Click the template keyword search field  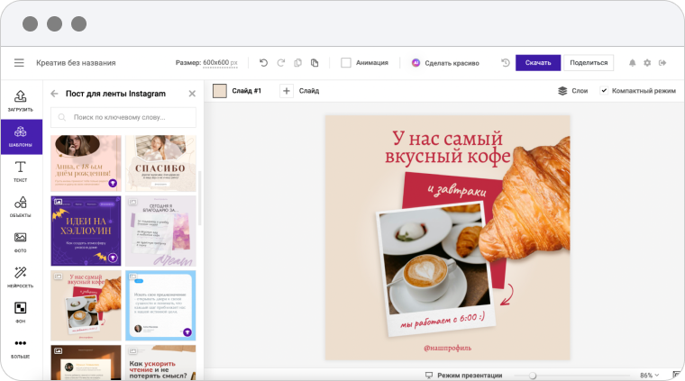(123, 117)
